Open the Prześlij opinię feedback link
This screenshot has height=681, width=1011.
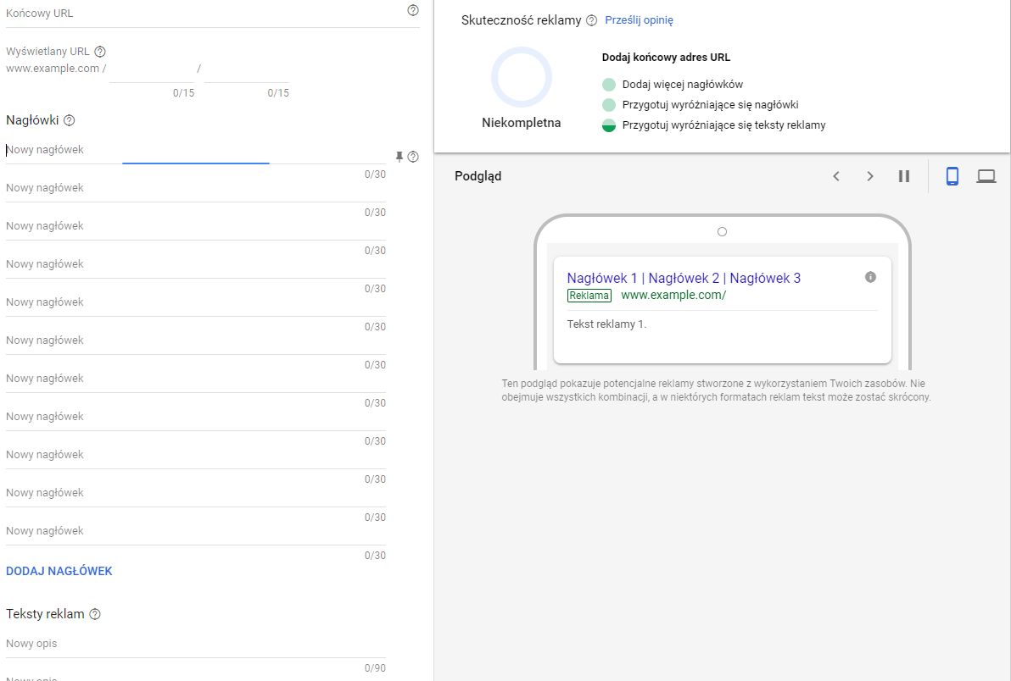pyautogui.click(x=640, y=19)
